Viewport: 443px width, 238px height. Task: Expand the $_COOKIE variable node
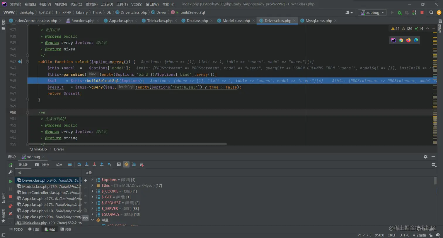92,191
